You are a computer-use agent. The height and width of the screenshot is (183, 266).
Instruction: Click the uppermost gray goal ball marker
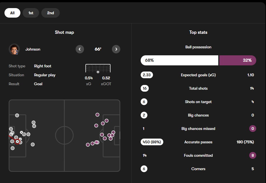[x=21, y=132]
